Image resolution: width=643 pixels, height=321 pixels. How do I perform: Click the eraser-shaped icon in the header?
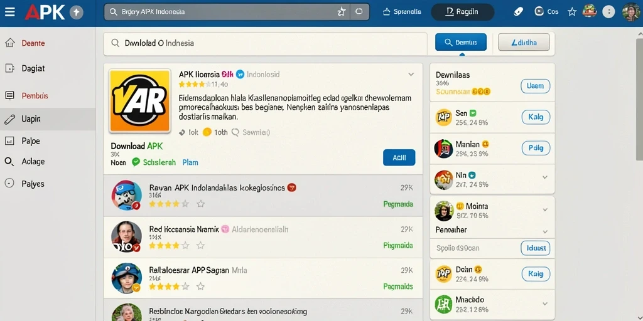point(518,12)
